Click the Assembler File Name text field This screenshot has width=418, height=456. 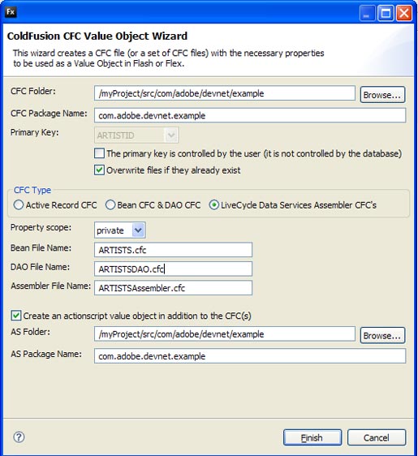coord(173,288)
